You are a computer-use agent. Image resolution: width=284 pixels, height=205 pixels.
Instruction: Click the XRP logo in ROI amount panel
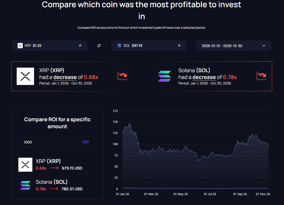(25, 164)
